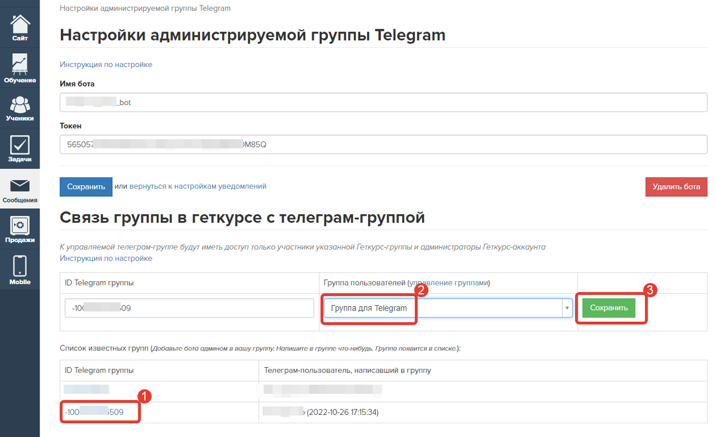Image resolution: width=716 pixels, height=437 pixels.
Task: Open the Продажи sidebar section
Action: point(20,229)
